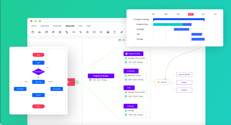Click calendar icon next to 5/15 -5/26 : 11 Day
The width and height of the screenshot is (231, 125).
tap(126, 96)
